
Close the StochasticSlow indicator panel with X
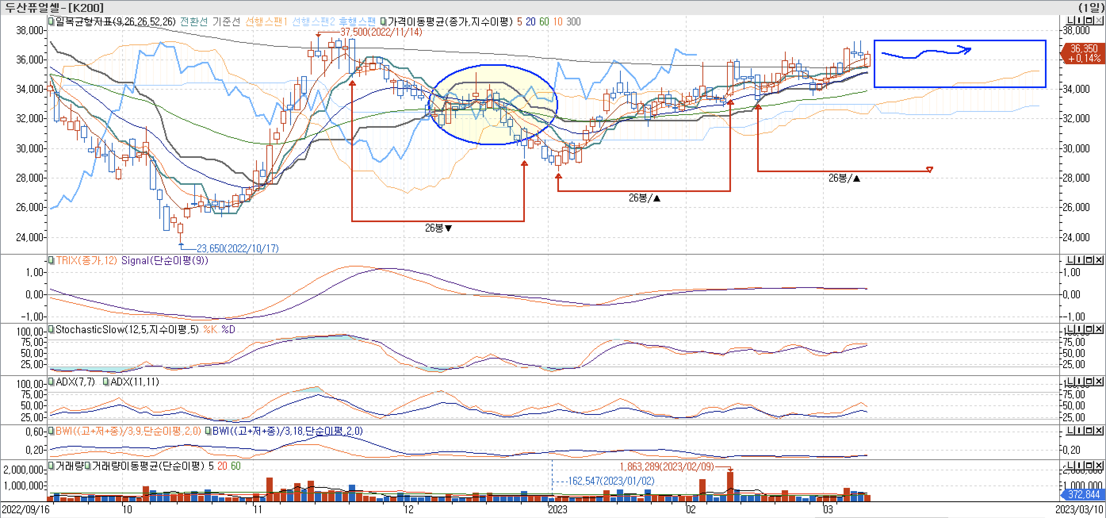tap(1099, 329)
